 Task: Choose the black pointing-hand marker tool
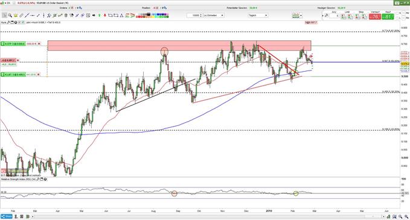[94, 16]
